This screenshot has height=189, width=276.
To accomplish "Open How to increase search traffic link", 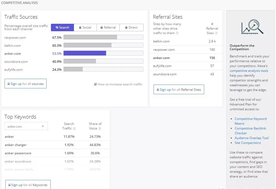I will (x=120, y=84).
